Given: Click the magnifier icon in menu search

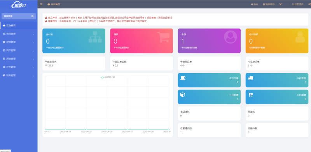Looking at the screenshot, I should tap(33, 16).
